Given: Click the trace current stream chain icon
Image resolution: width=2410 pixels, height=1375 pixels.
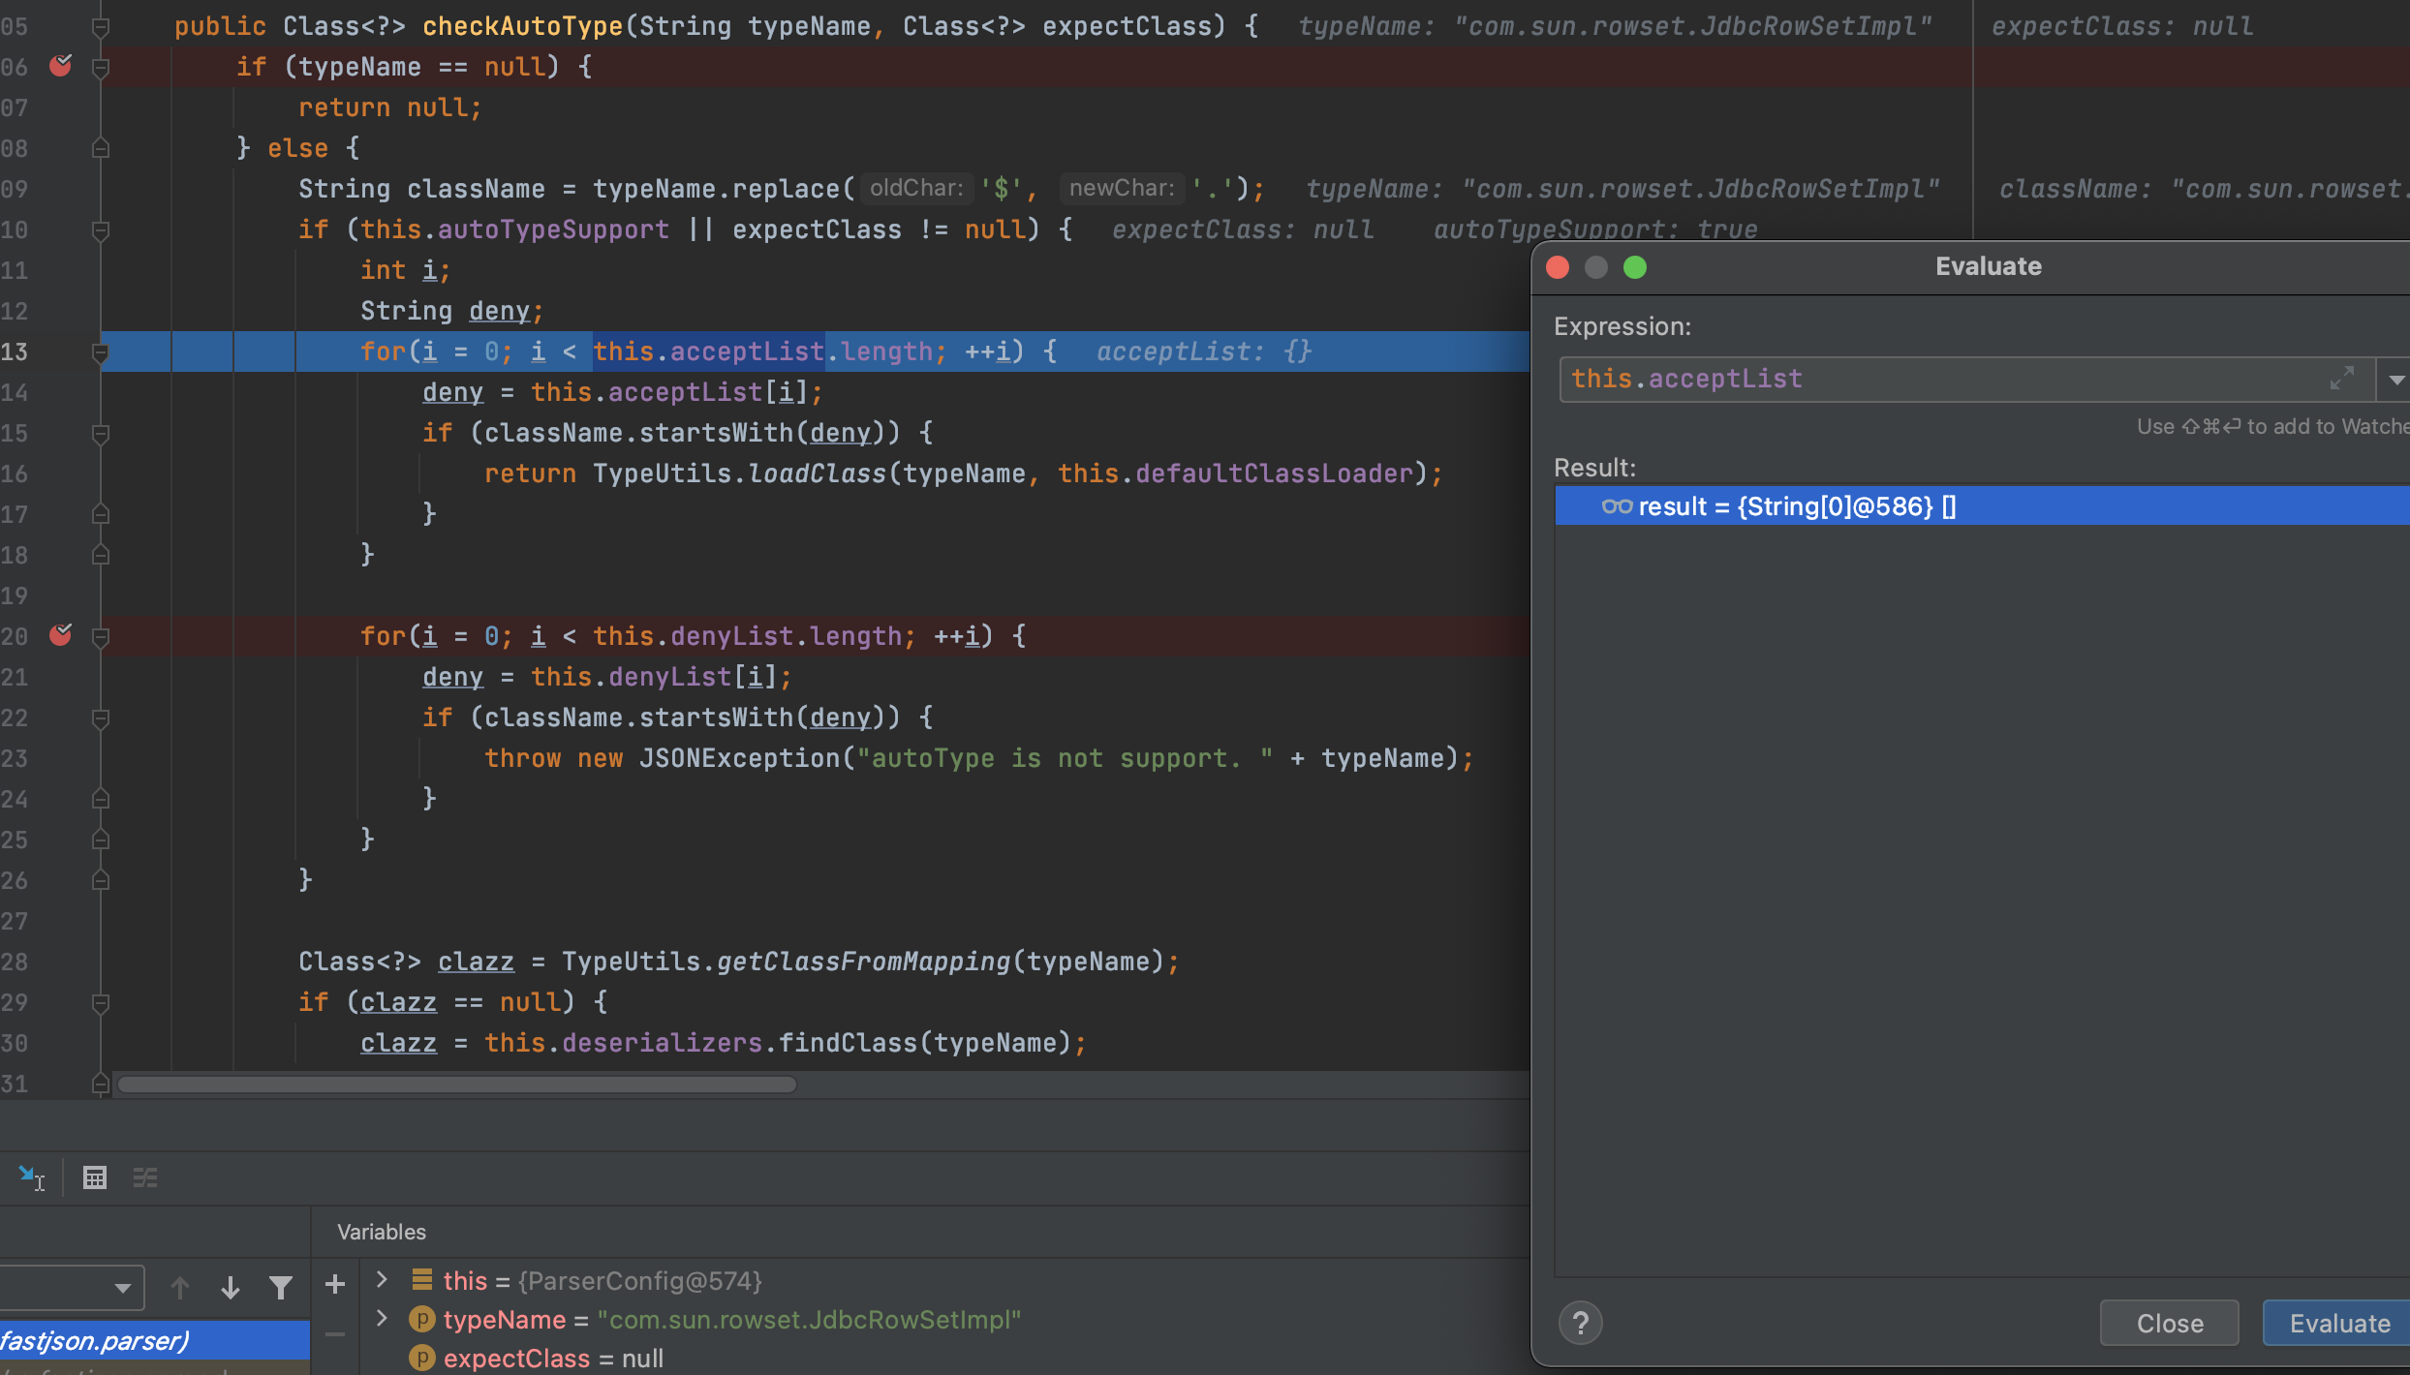Looking at the screenshot, I should pyautogui.click(x=145, y=1177).
